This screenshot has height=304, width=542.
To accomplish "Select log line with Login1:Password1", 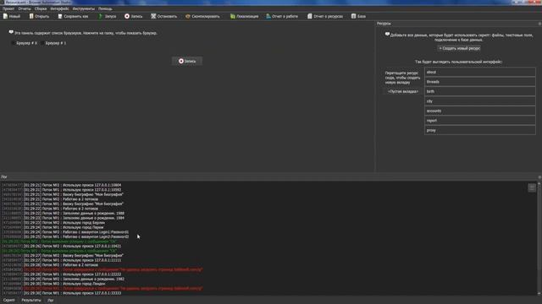I will [x=65, y=232].
